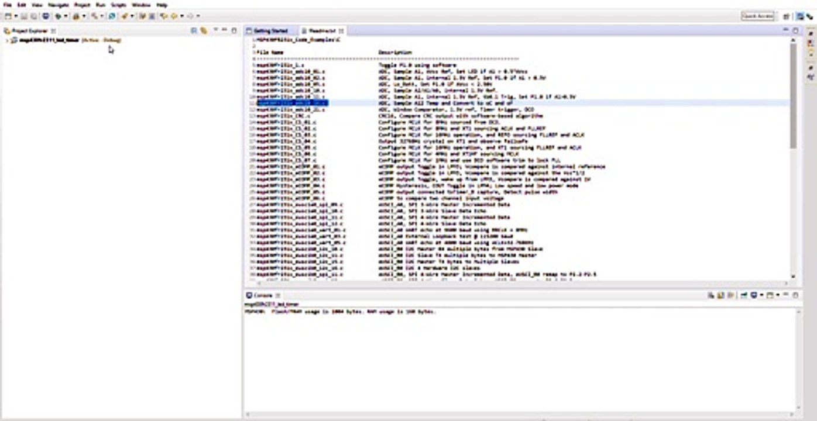Click the Save toolbar icon

point(24,16)
